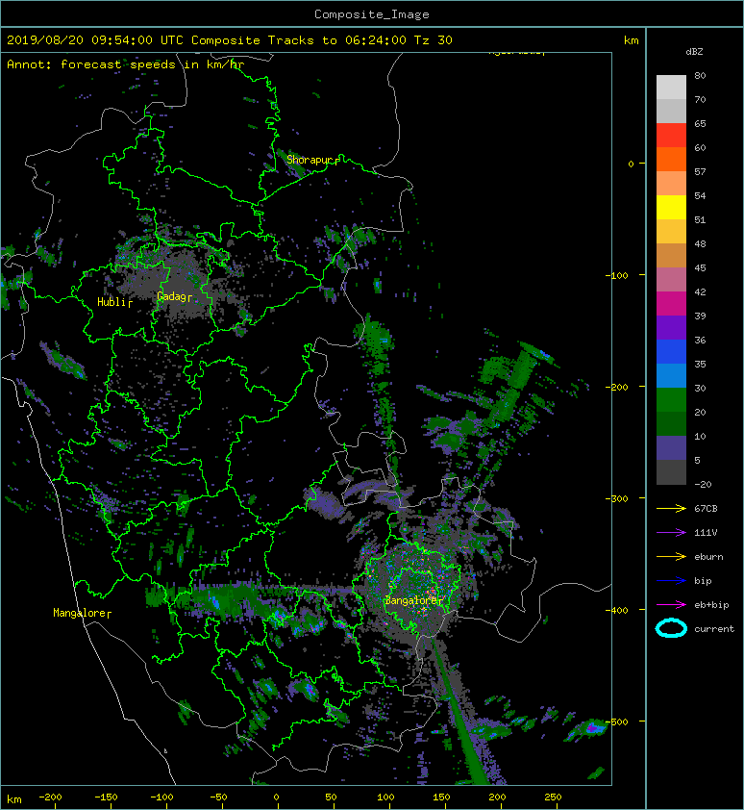Click the '-20' dBZ scale value
This screenshot has height=810, width=744.
703,485
